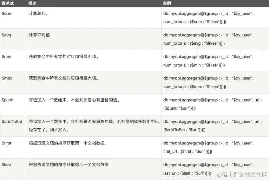
Task: Click the example line {$push: "$url"}
Action: 179,108
